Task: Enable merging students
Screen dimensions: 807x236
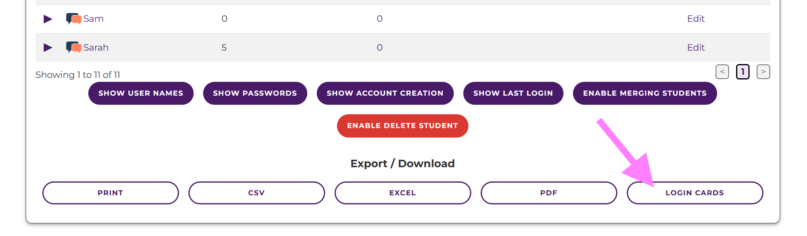Action: tap(644, 93)
